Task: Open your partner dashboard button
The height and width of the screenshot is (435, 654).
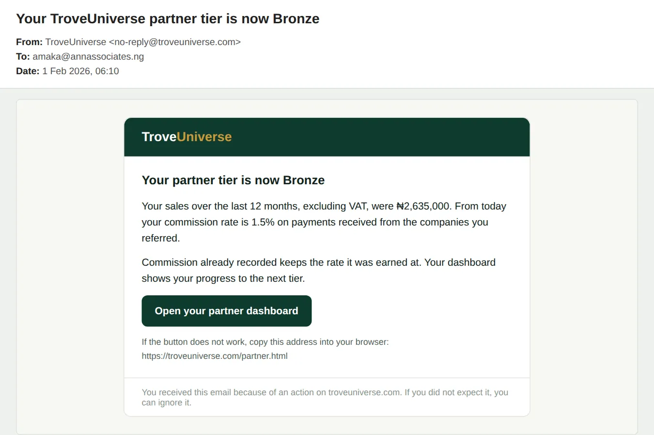Action: [226, 311]
